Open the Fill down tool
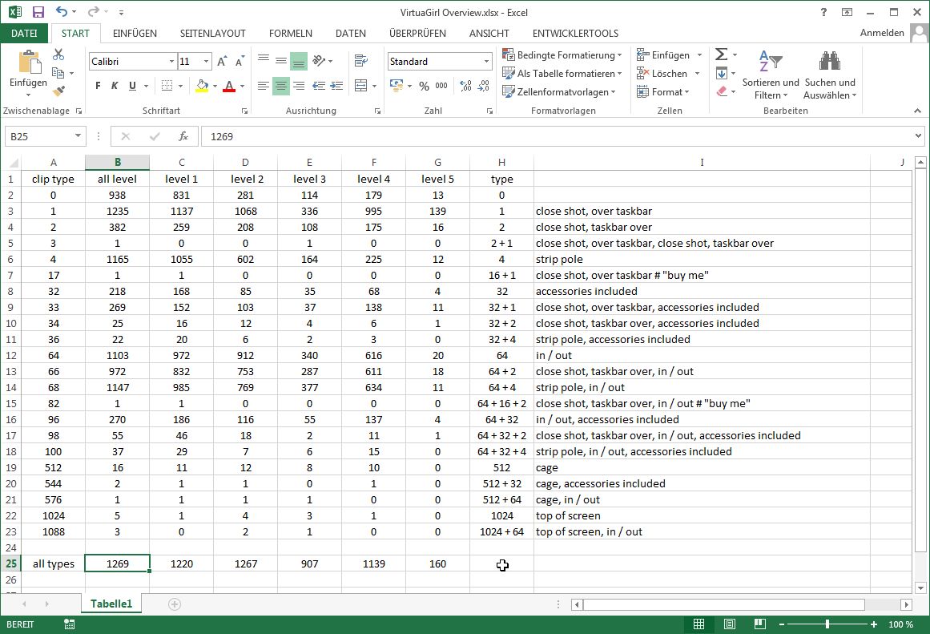 tap(721, 73)
